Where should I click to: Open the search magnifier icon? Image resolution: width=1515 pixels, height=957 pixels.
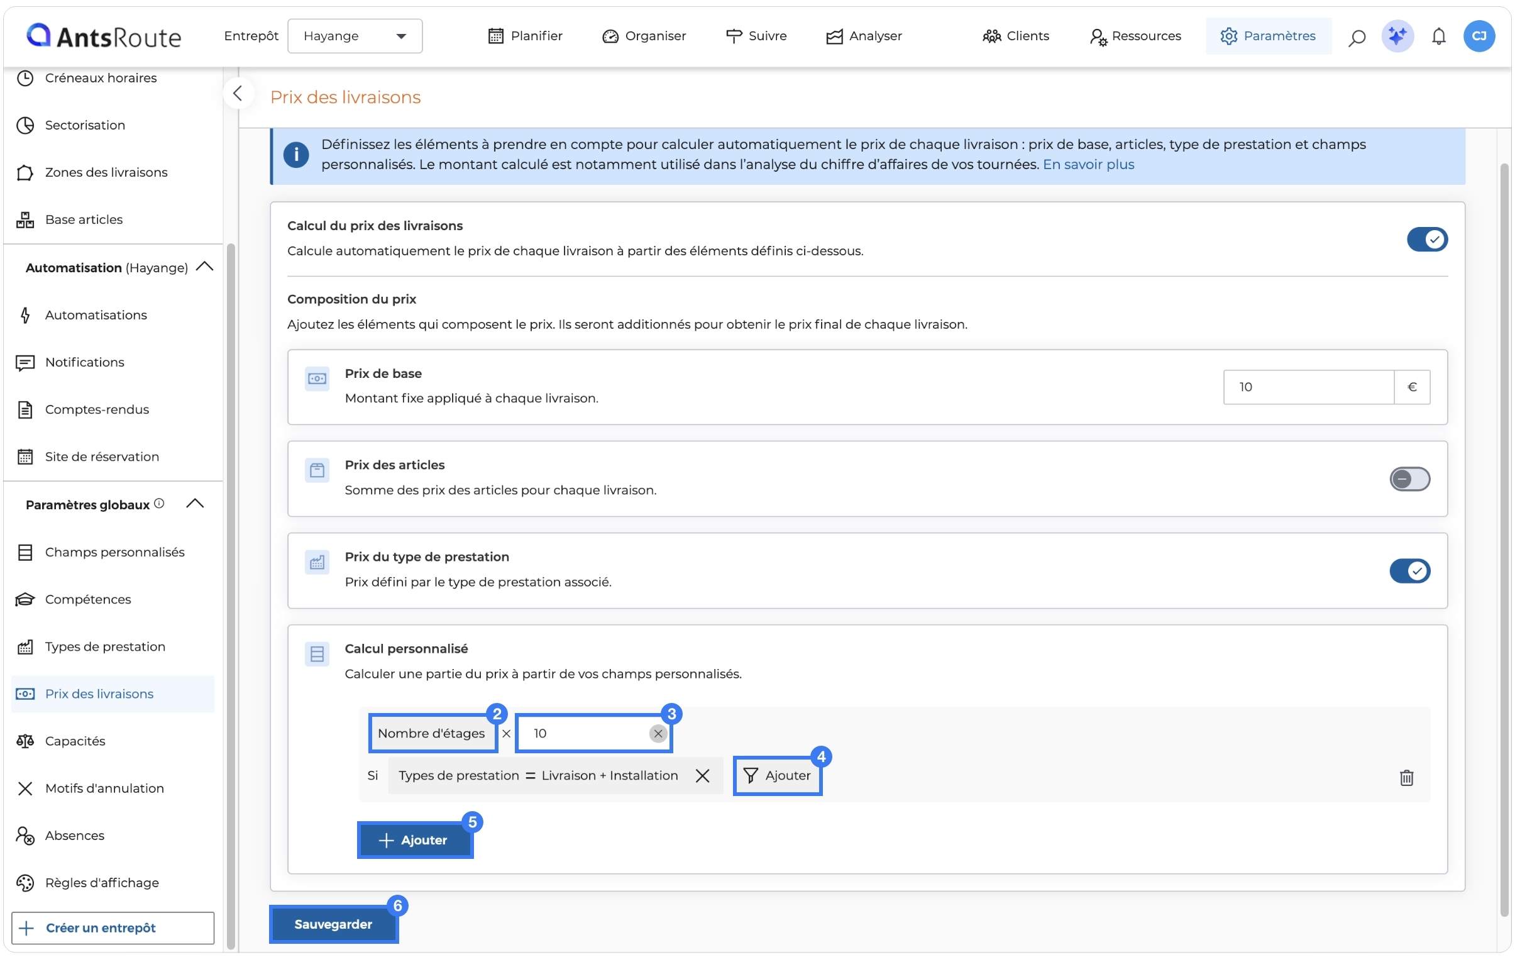(x=1357, y=36)
